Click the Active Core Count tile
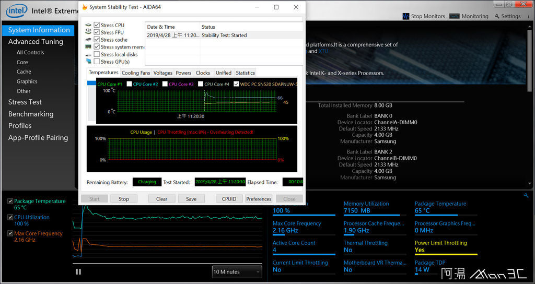Image resolution: width=535 pixels, height=284 pixels. pyautogui.click(x=304, y=247)
